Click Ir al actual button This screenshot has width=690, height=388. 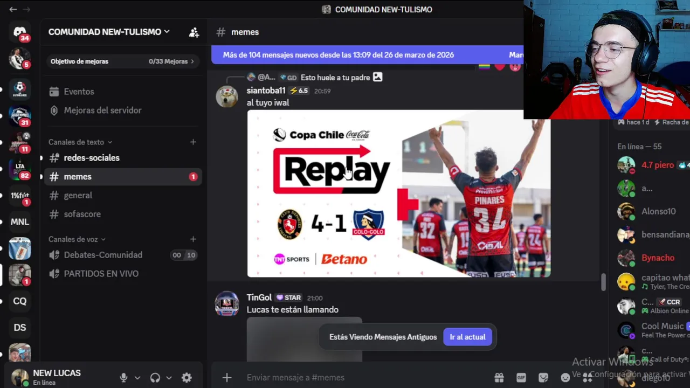pos(467,337)
